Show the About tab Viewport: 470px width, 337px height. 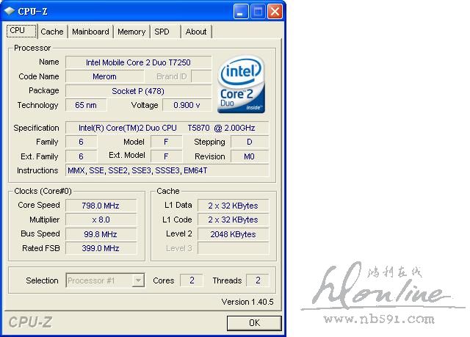196,32
